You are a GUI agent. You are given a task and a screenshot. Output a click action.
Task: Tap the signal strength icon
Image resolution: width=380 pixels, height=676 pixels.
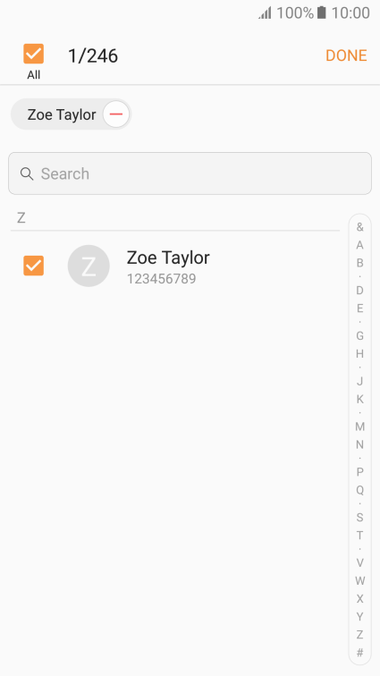tap(265, 13)
